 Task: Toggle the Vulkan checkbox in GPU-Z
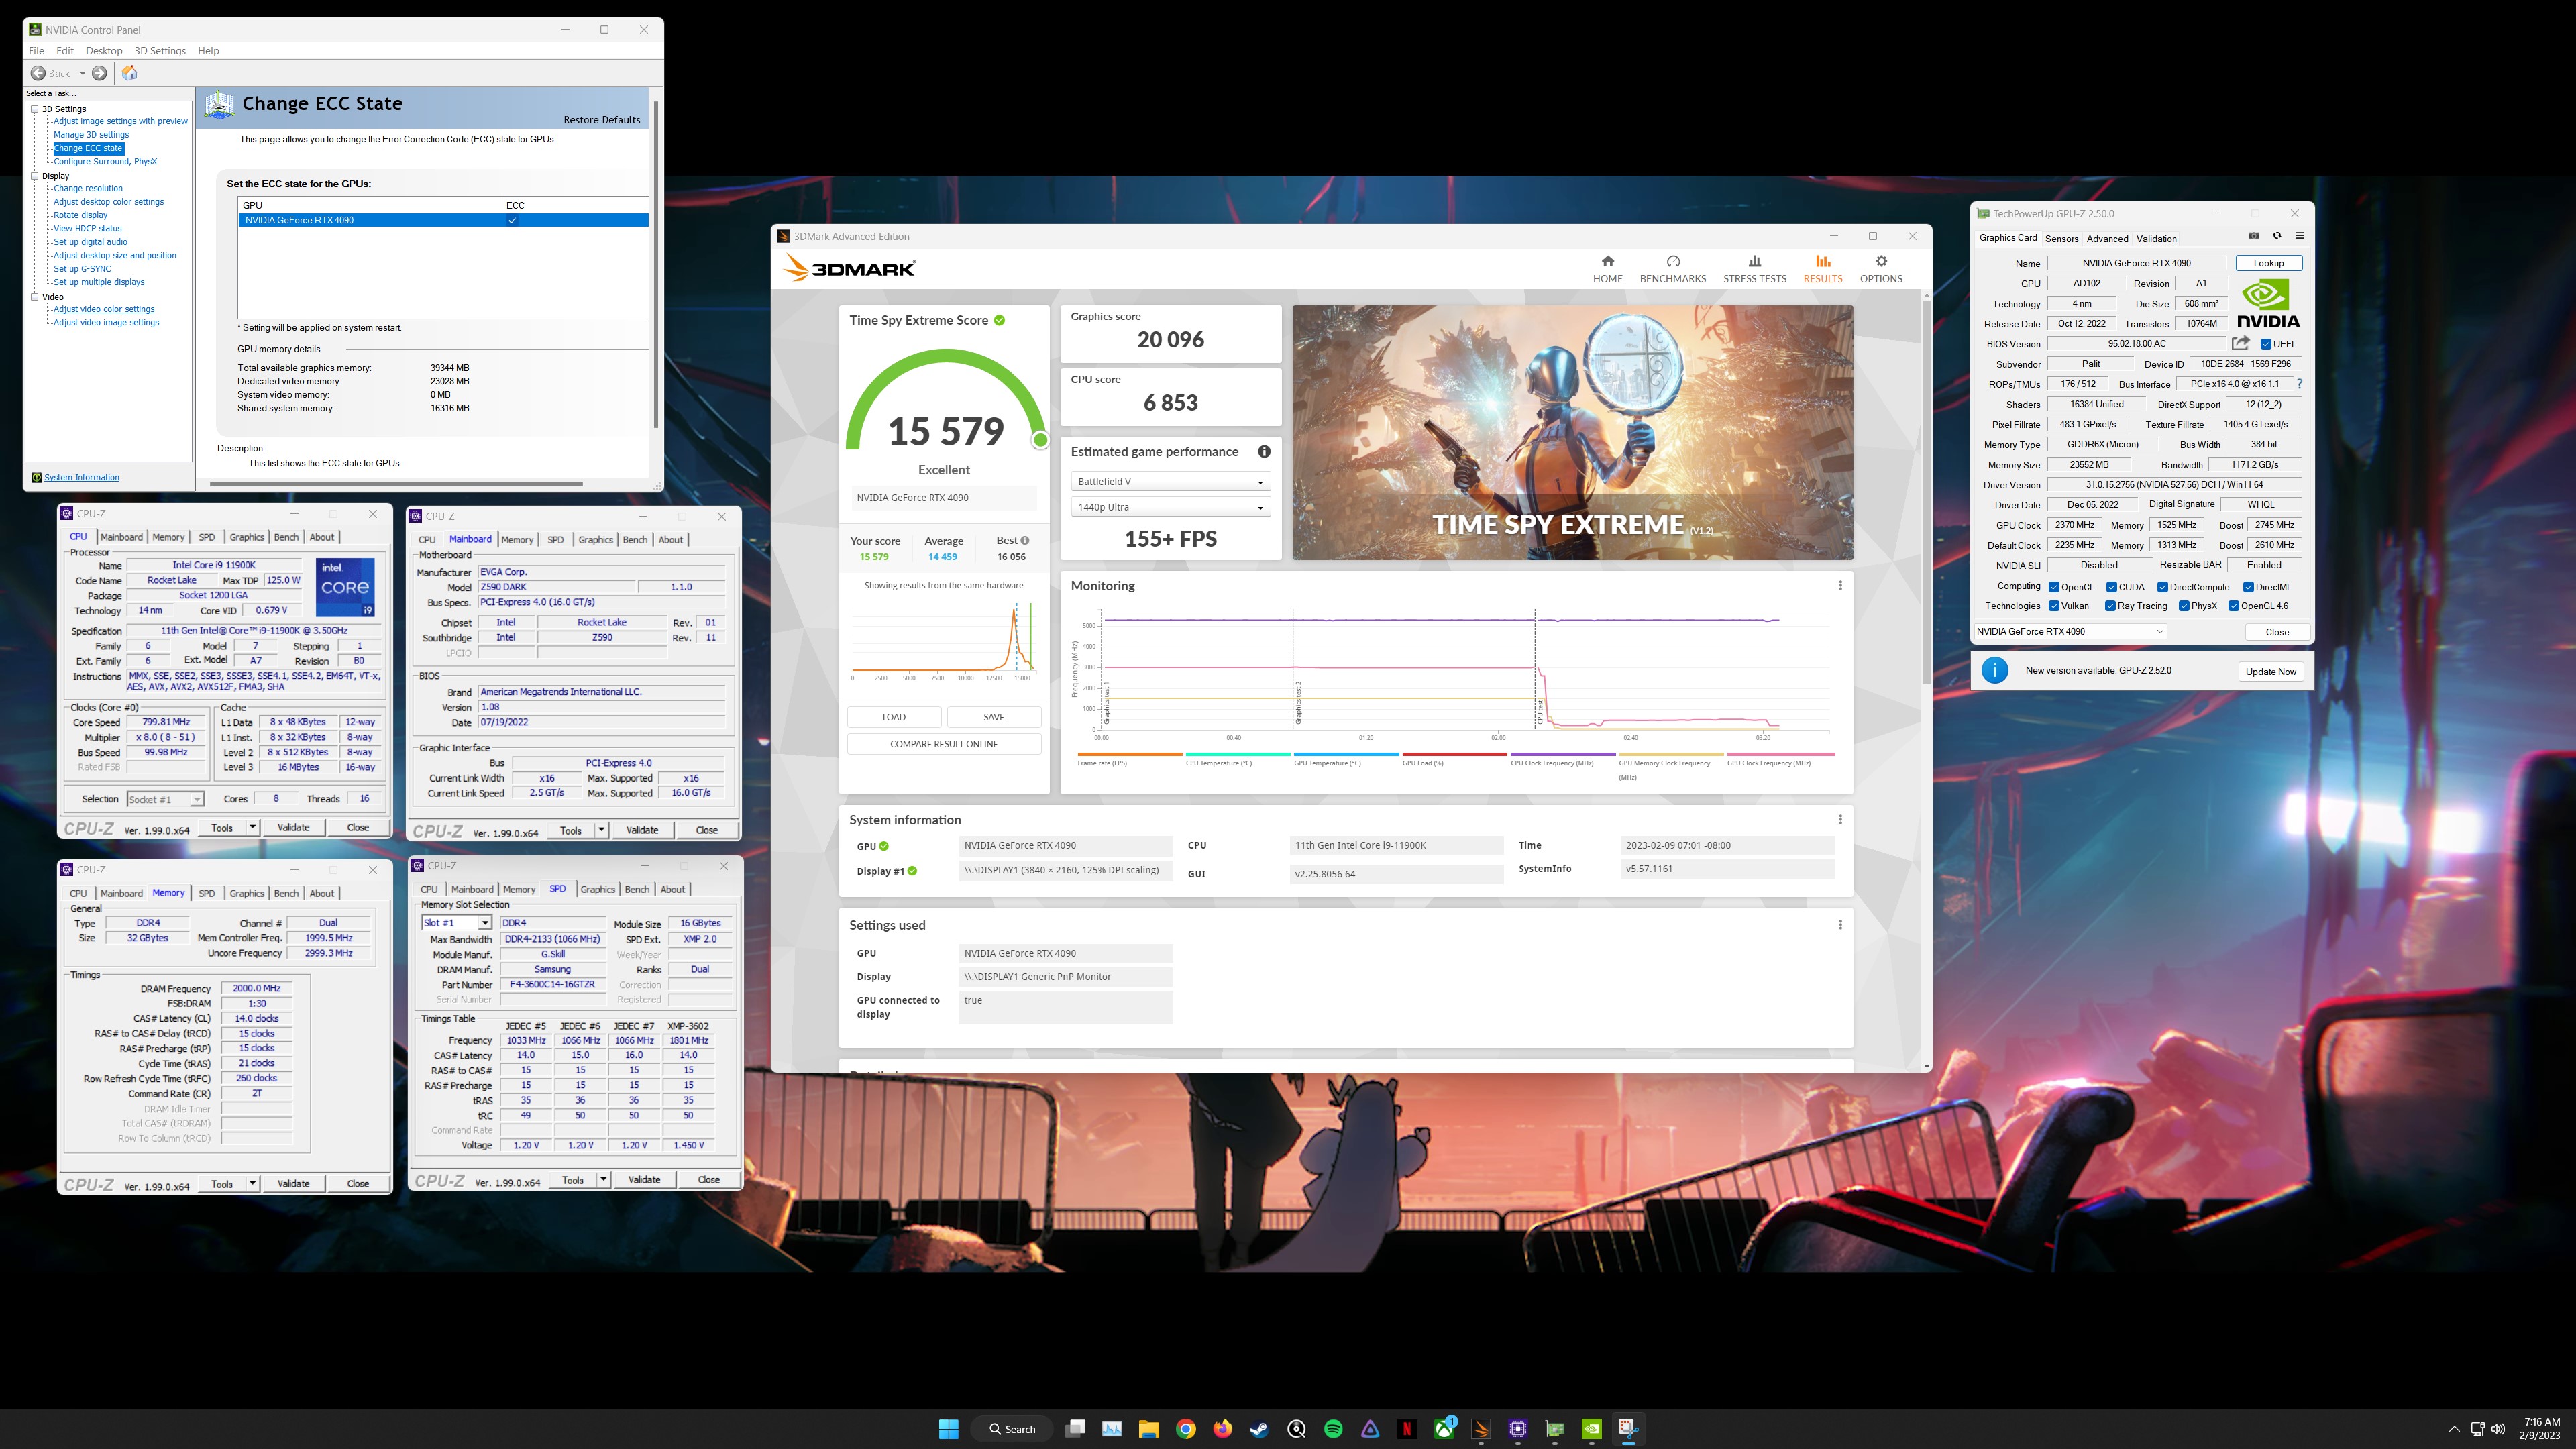pos(2053,606)
